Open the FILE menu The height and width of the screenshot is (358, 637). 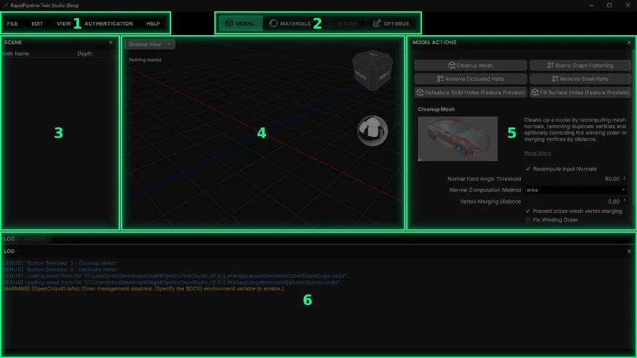pos(12,24)
